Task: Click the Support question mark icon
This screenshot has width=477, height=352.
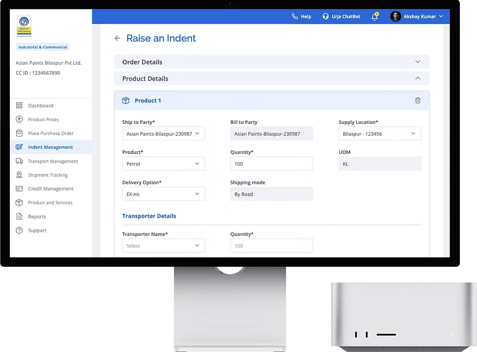Action: [19, 230]
